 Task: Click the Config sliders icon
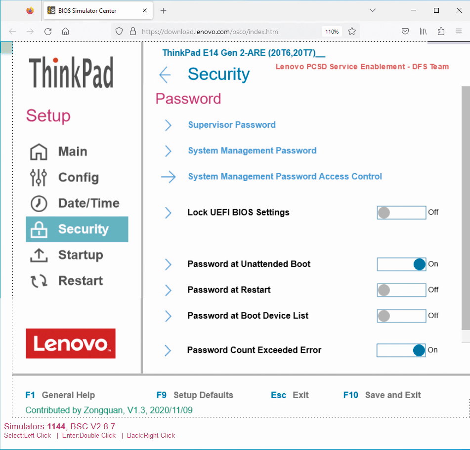tap(39, 178)
